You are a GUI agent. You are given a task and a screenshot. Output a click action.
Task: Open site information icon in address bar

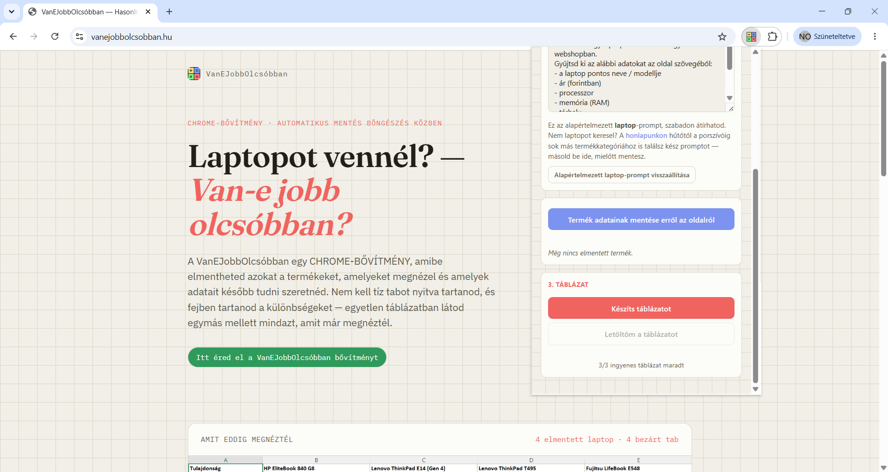click(x=80, y=37)
